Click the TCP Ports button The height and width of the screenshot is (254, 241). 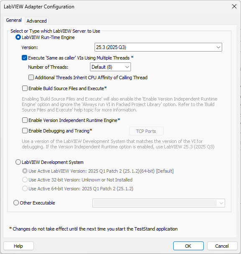[x=146, y=131]
